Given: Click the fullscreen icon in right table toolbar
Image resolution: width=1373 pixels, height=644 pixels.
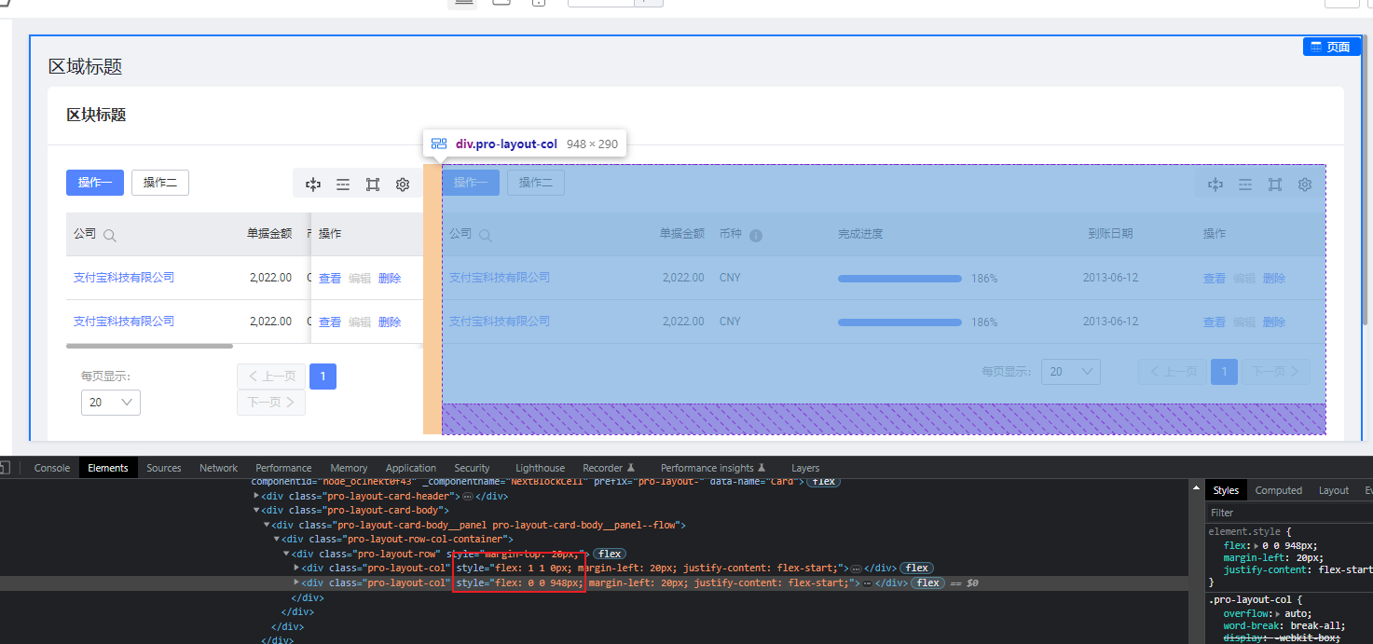Looking at the screenshot, I should click(x=1275, y=185).
